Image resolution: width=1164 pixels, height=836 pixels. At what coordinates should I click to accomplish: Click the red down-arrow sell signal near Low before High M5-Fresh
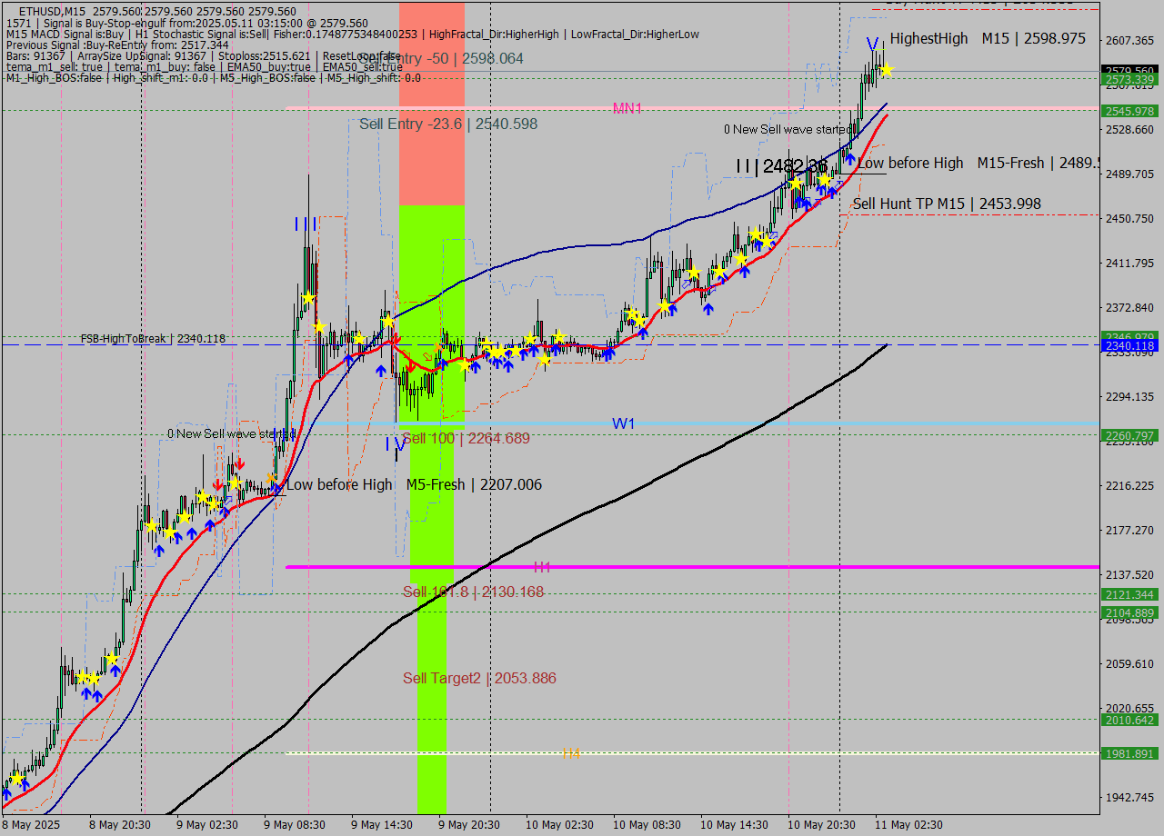238,463
